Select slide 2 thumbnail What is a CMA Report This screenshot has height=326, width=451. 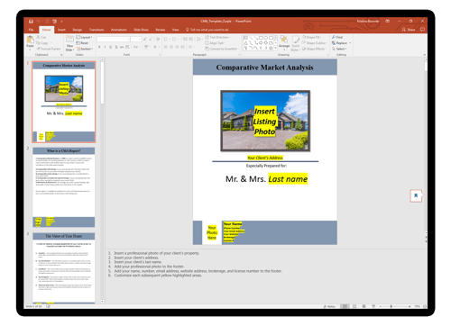(64, 187)
